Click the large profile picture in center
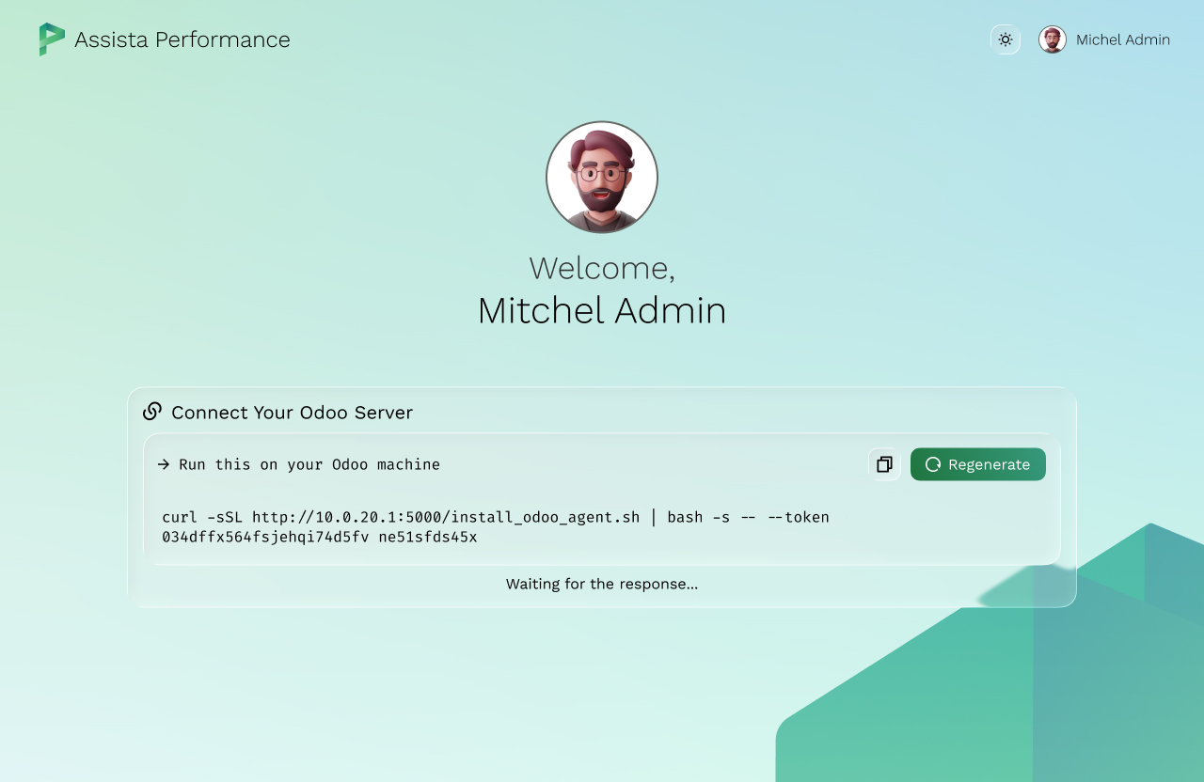 pyautogui.click(x=602, y=177)
